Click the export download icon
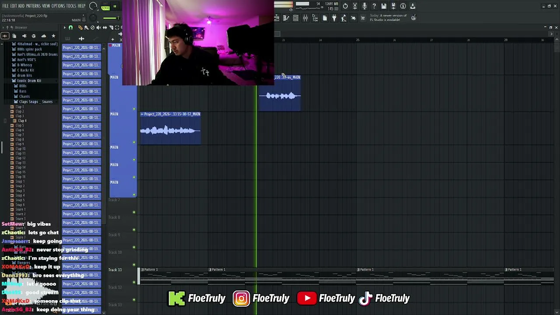The image size is (560, 315). (x=413, y=6)
